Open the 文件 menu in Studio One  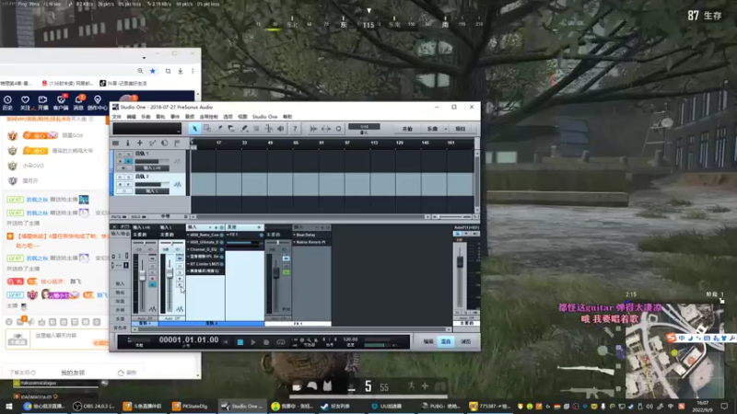[117, 117]
